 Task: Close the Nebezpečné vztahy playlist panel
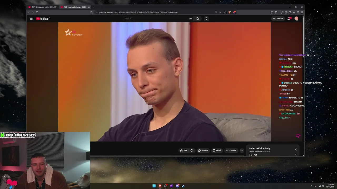(x=296, y=149)
